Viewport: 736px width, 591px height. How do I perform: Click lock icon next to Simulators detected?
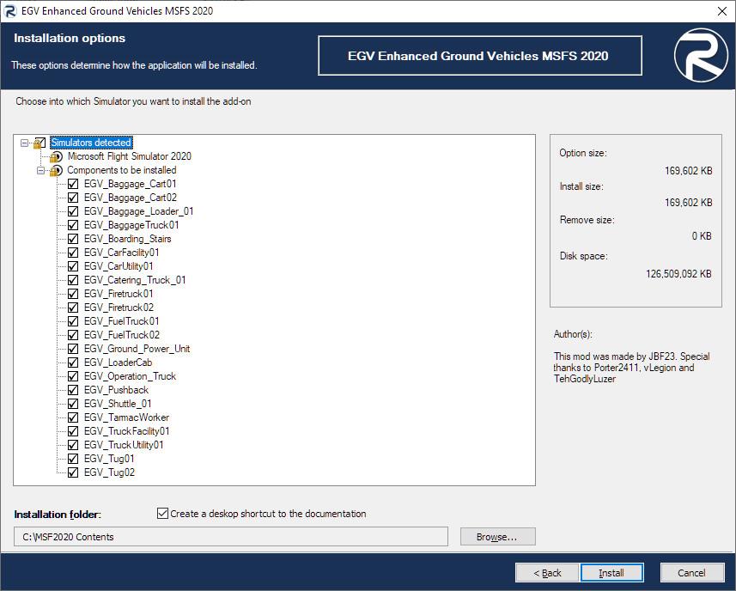[38, 143]
